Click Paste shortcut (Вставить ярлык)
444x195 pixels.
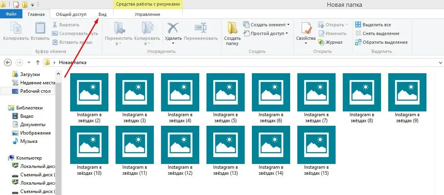[72, 43]
